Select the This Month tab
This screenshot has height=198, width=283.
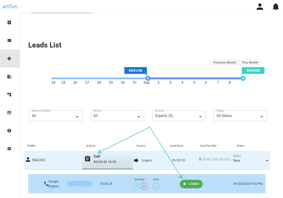point(250,63)
